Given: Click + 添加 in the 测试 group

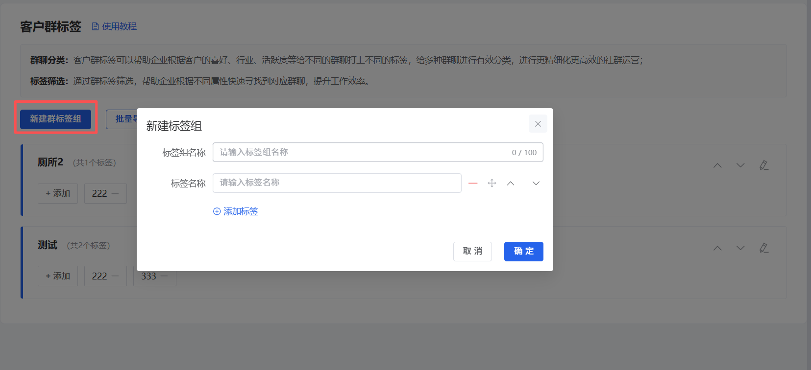Looking at the screenshot, I should click(x=58, y=276).
